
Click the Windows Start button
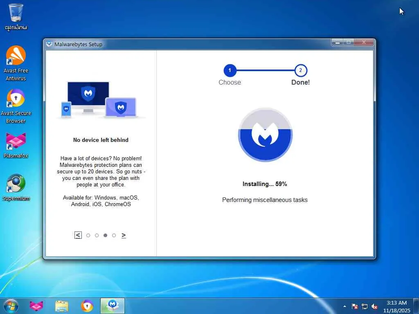(x=11, y=306)
